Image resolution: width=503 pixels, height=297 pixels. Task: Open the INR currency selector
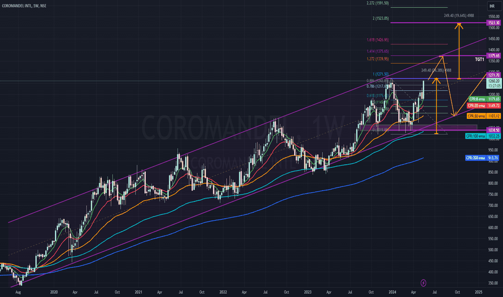493,6
